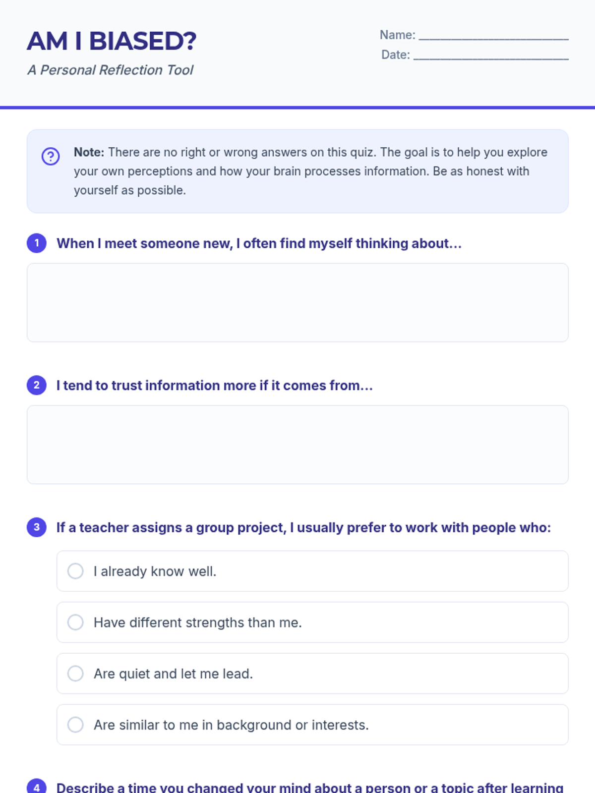595x793 pixels.
Task: Select 'Are quiet and let me lead'
Action: (x=75, y=674)
